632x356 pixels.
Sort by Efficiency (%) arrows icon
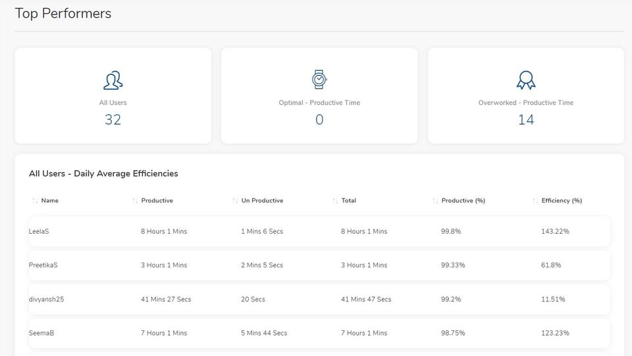535,200
